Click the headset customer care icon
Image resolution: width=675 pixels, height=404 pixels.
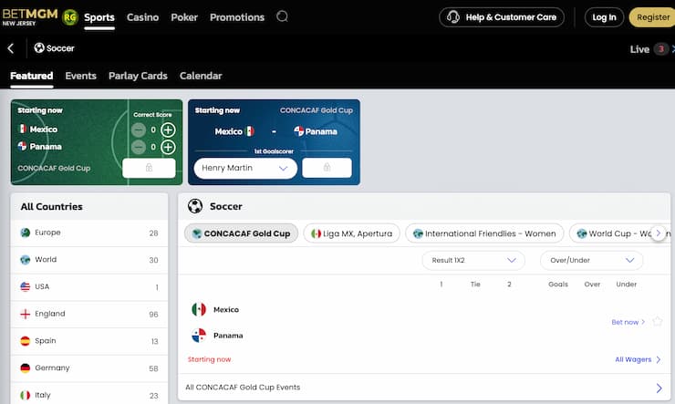[x=452, y=17]
